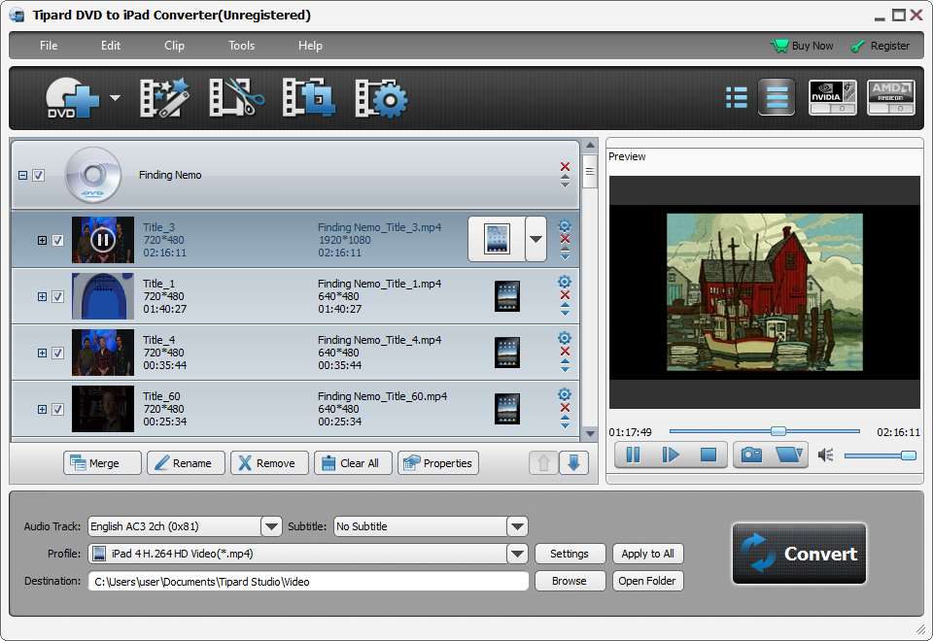The width and height of the screenshot is (933, 641).
Task: Select the Title_1 thumbnail
Action: click(x=103, y=296)
